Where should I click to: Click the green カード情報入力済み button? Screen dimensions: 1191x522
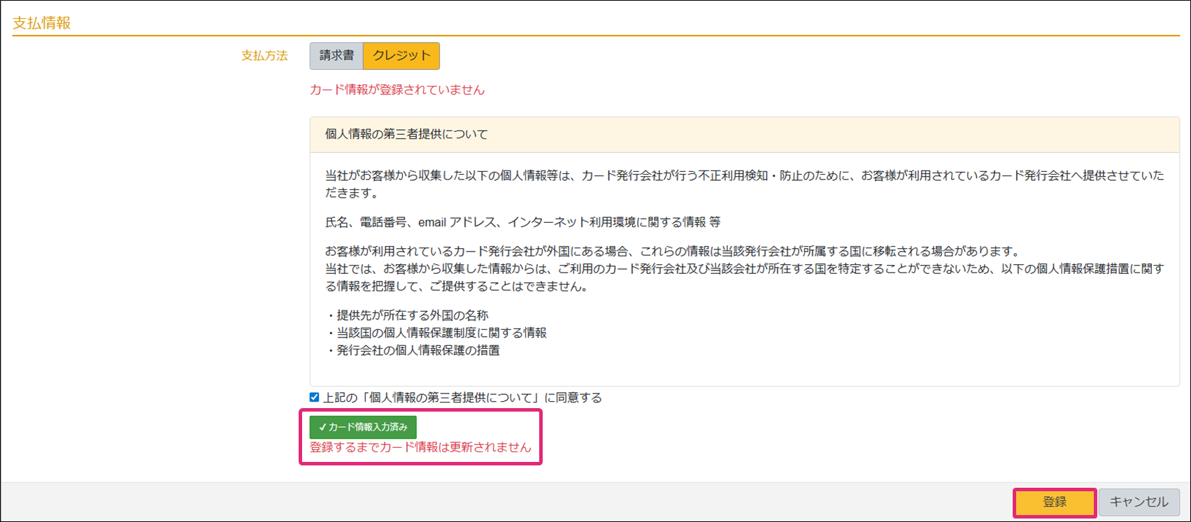[x=363, y=427]
